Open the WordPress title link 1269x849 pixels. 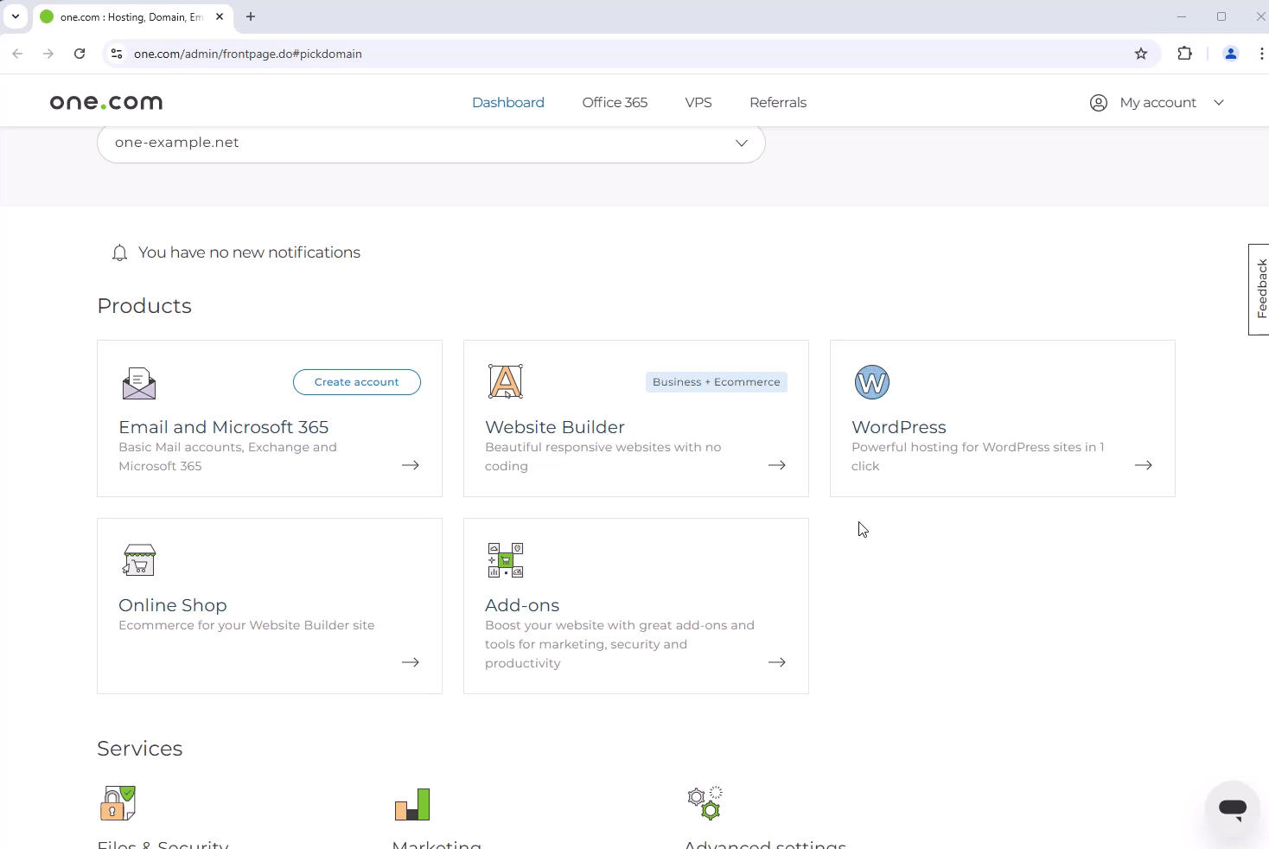point(899,427)
